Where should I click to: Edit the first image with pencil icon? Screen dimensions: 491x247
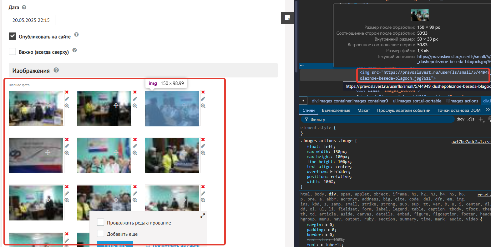pyautogui.click(x=67, y=99)
